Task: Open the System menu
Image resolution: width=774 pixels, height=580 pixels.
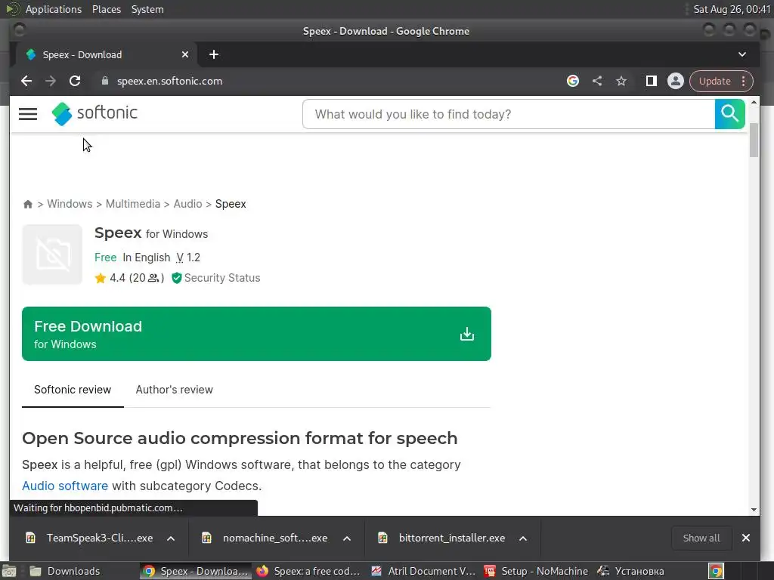Action: (x=147, y=9)
